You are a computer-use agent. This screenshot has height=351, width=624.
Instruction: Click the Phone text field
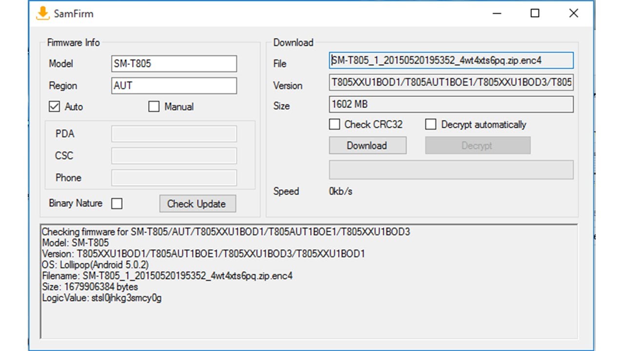pos(174,178)
